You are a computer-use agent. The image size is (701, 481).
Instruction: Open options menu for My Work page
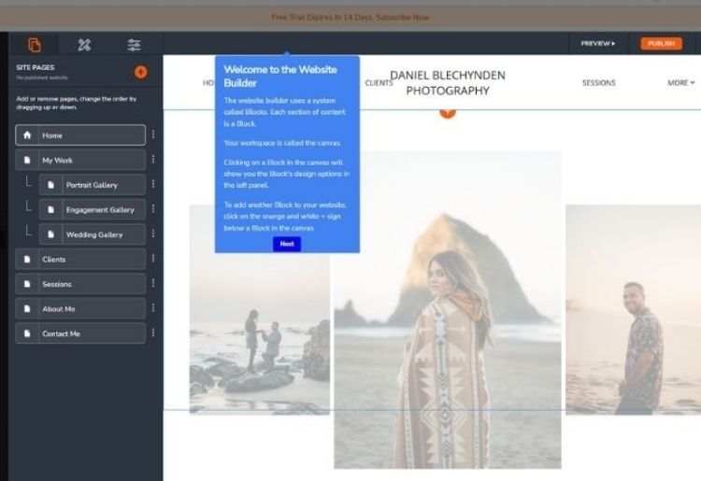[x=153, y=160]
